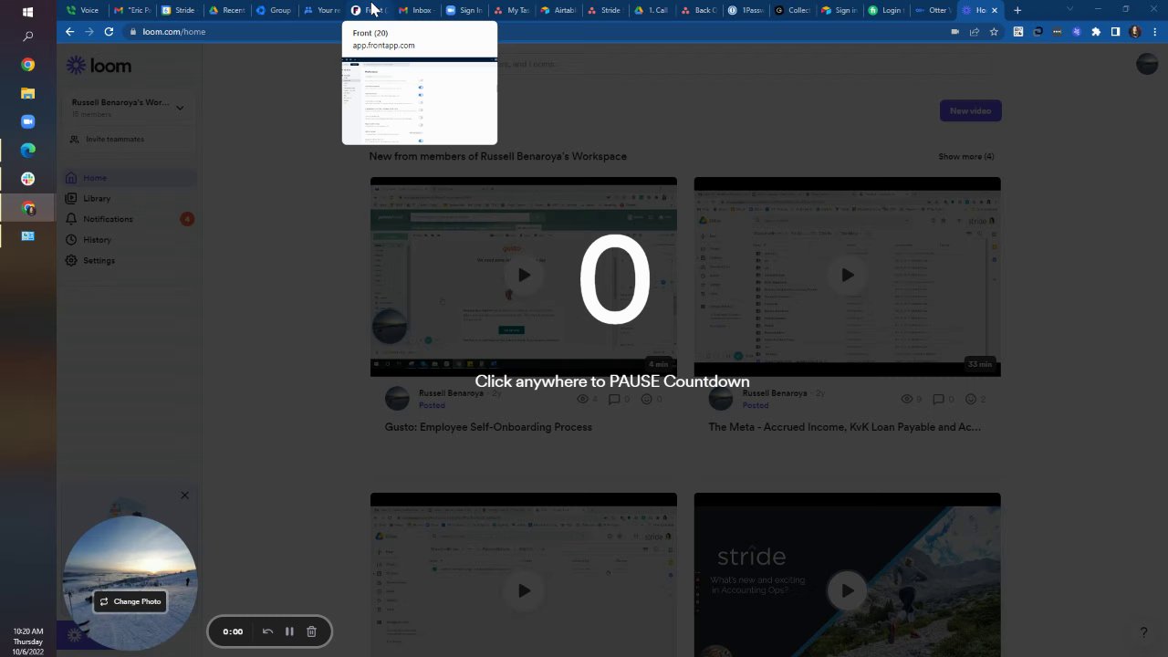Switch to the Otter browser tab

[933, 10]
